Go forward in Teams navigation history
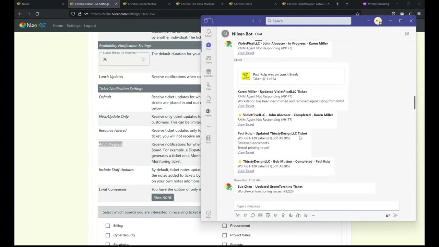 (260, 21)
